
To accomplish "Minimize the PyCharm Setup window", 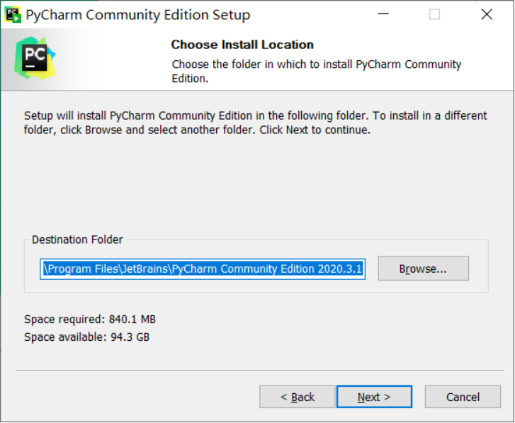I will (383, 14).
